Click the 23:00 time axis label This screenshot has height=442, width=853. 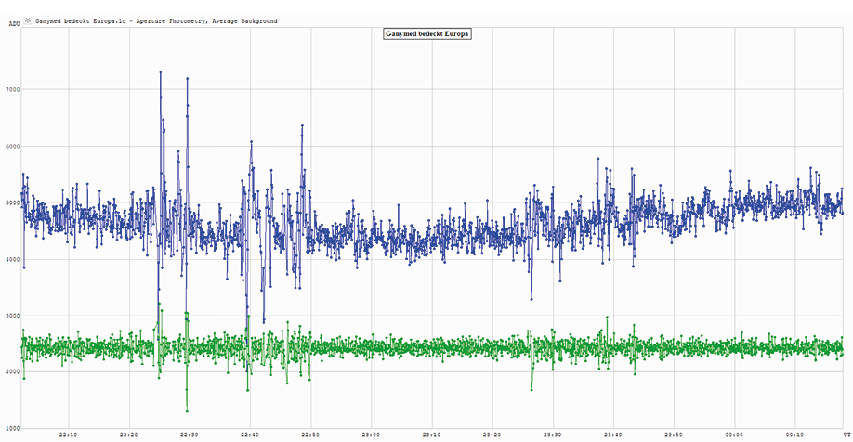[371, 434]
